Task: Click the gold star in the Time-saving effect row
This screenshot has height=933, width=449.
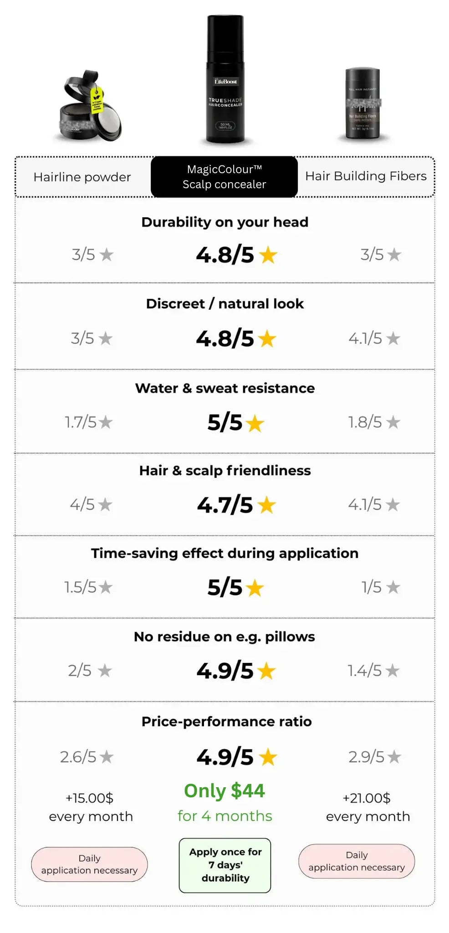Action: 255,588
